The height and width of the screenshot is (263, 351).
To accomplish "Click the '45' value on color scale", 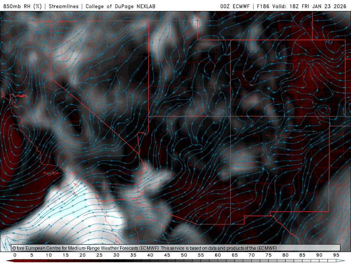I will (167, 255).
